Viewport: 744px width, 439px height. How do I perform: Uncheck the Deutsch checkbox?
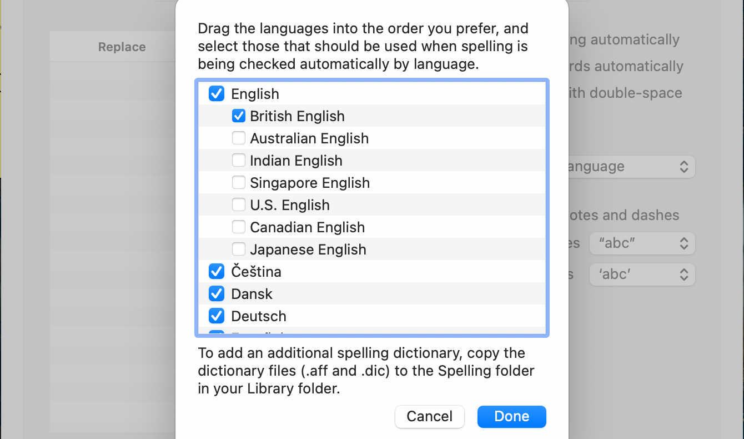pyautogui.click(x=216, y=316)
